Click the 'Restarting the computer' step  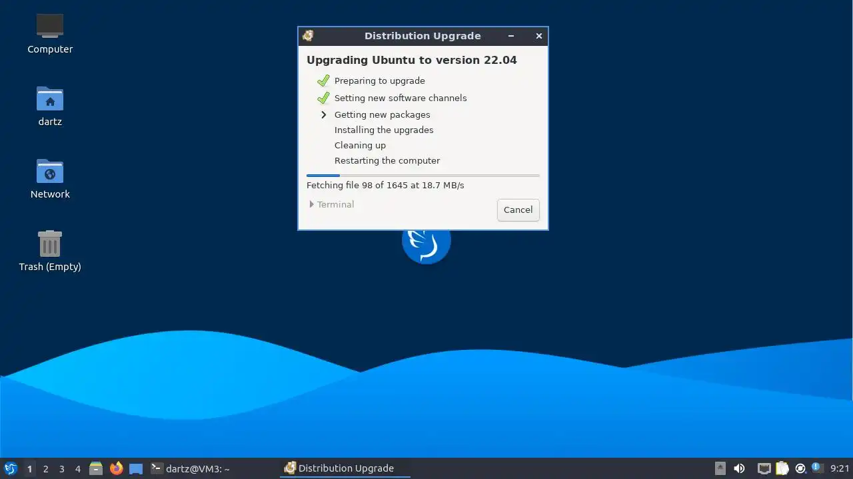click(387, 160)
